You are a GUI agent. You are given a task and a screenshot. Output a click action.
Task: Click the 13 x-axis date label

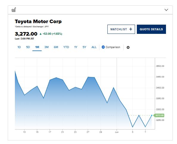click(x=24, y=132)
